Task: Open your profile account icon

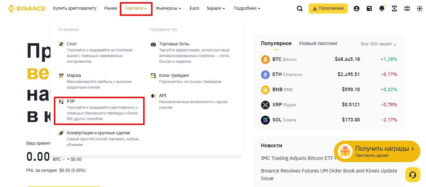Action: 357,9
